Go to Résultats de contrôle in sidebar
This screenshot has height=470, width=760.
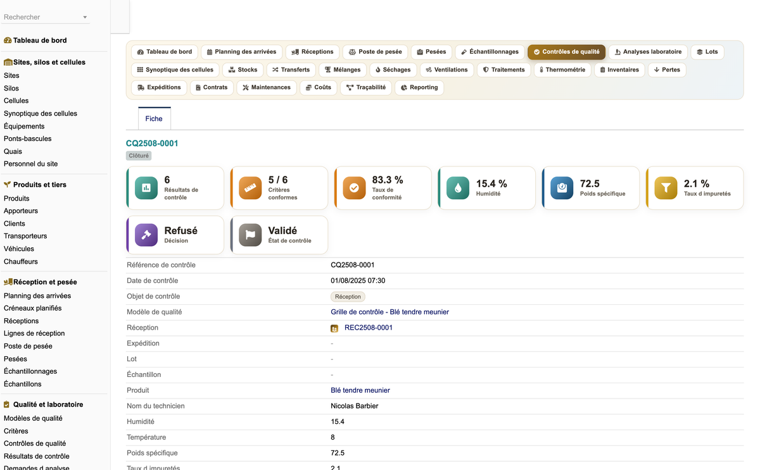tap(37, 456)
